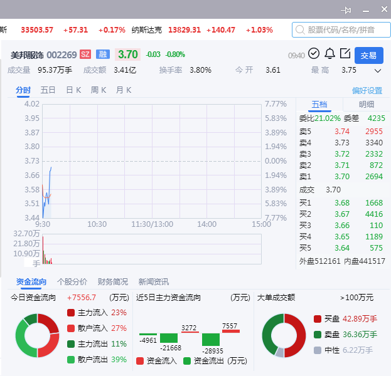Expand quote details with the chevron
Viewport: 391px width, 376px height.
click(378, 71)
